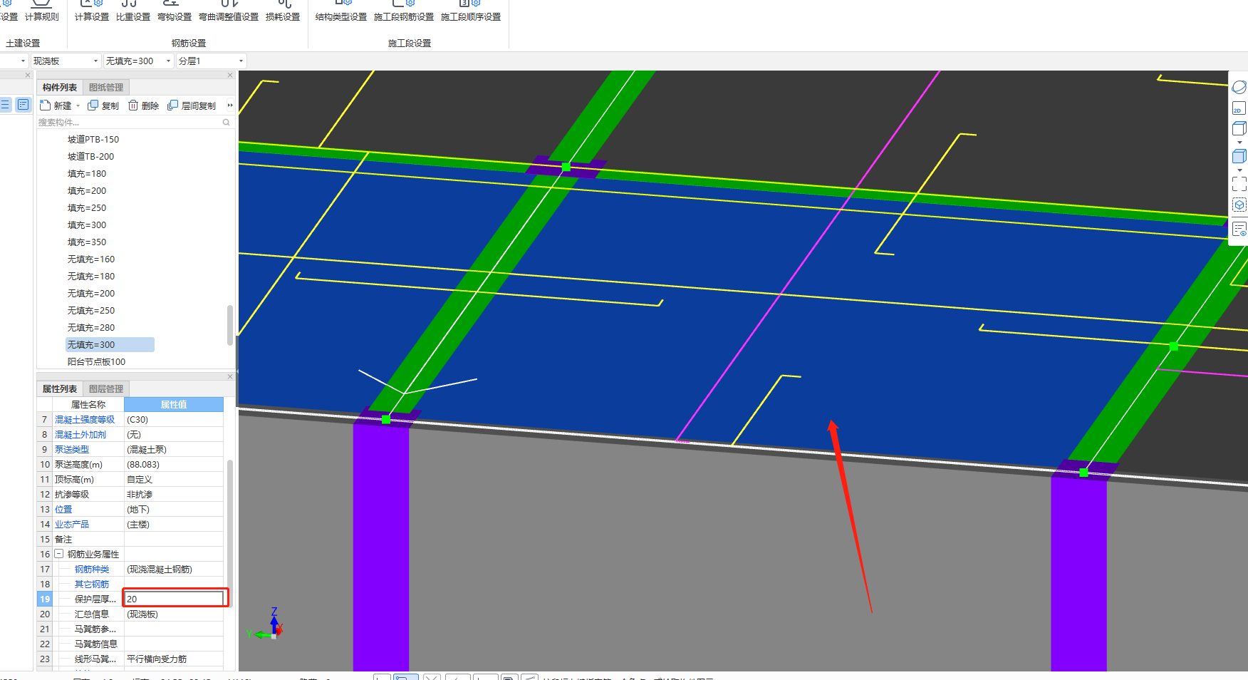Click 层间复制 button
This screenshot has height=680, width=1248.
click(x=192, y=105)
